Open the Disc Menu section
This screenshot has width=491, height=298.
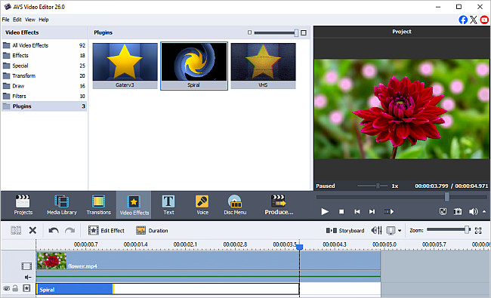[x=235, y=205]
